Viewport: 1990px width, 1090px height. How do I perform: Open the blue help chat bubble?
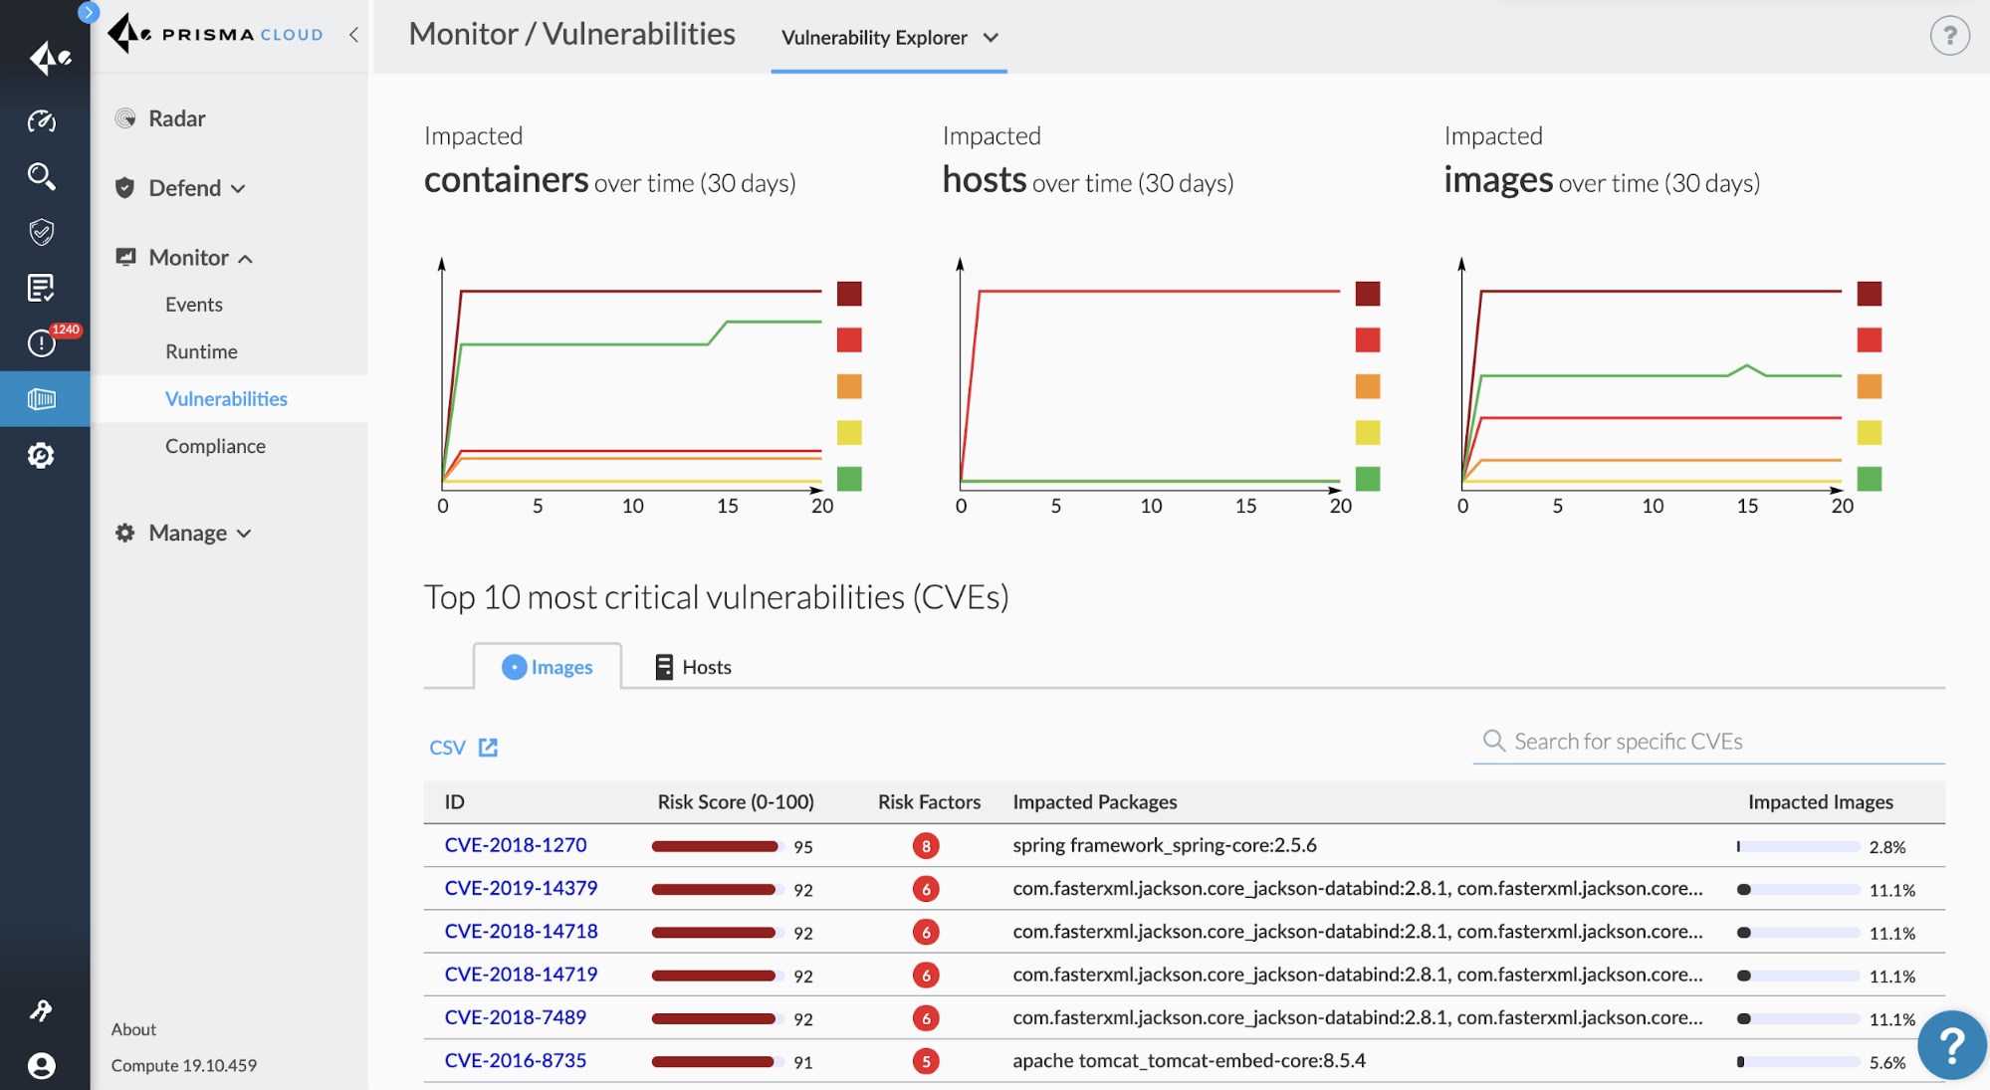point(1952,1045)
